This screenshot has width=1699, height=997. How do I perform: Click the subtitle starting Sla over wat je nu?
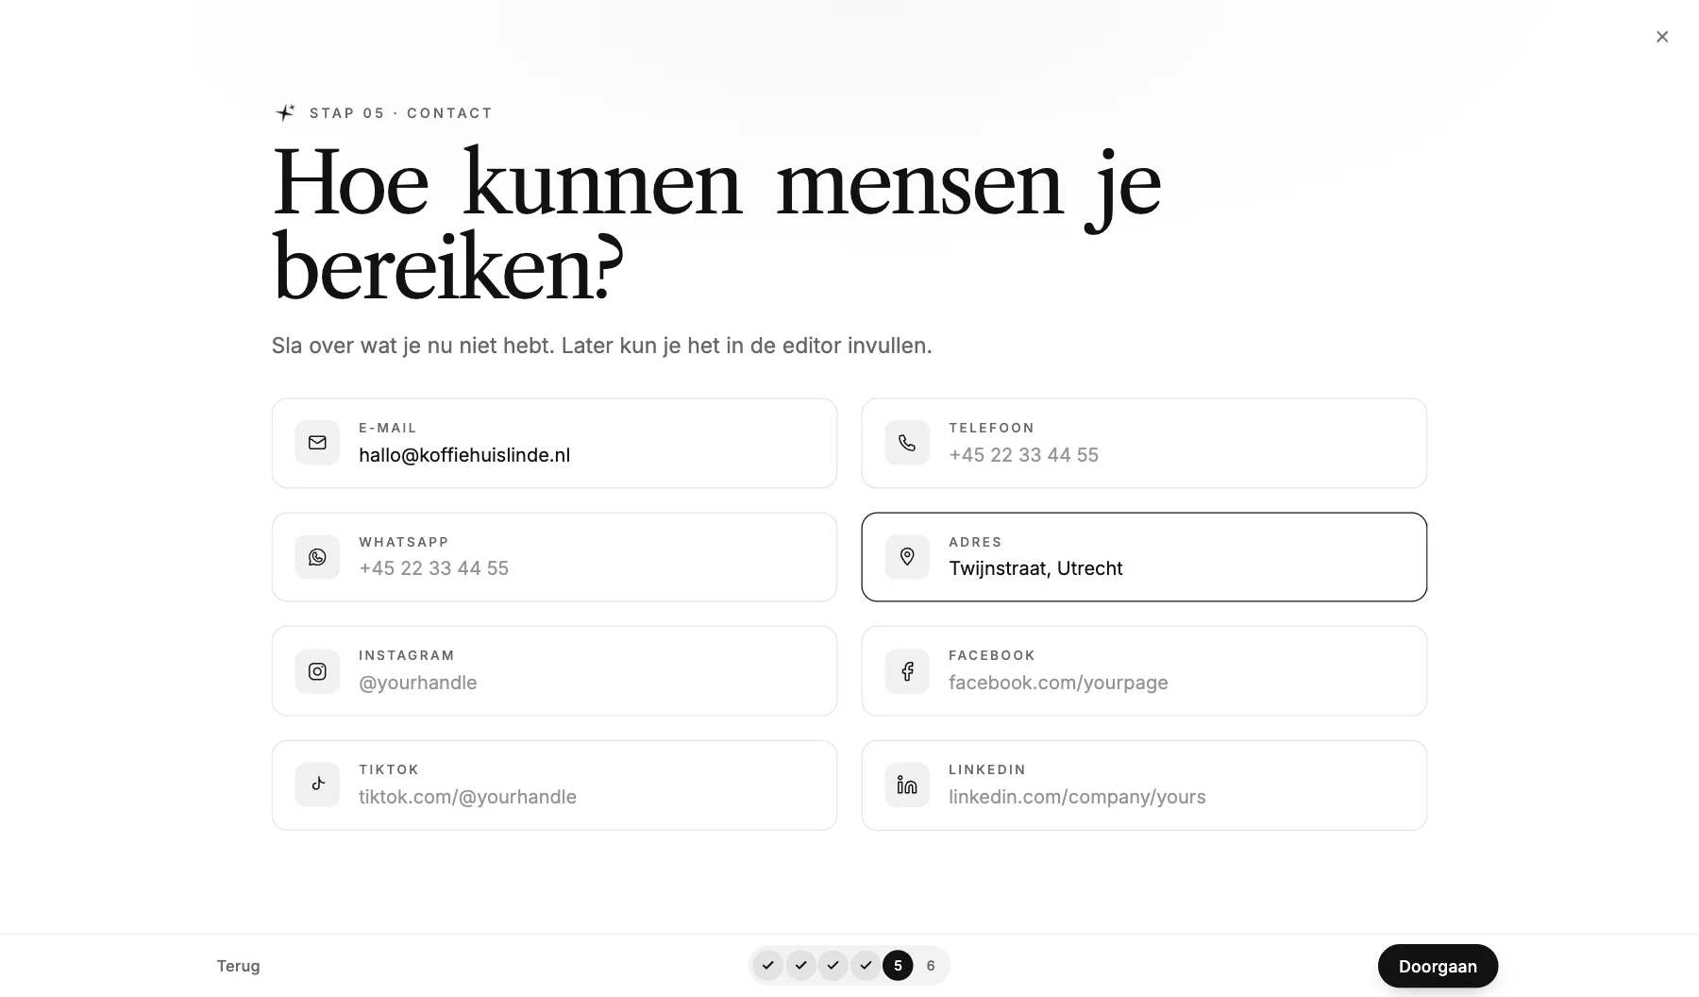pos(602,346)
